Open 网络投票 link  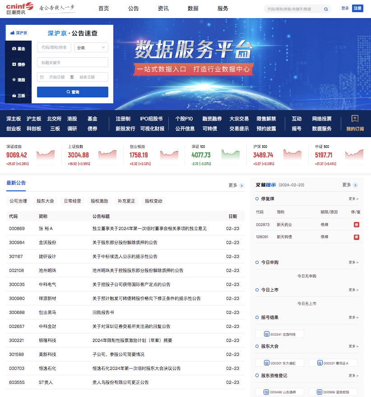point(322,119)
